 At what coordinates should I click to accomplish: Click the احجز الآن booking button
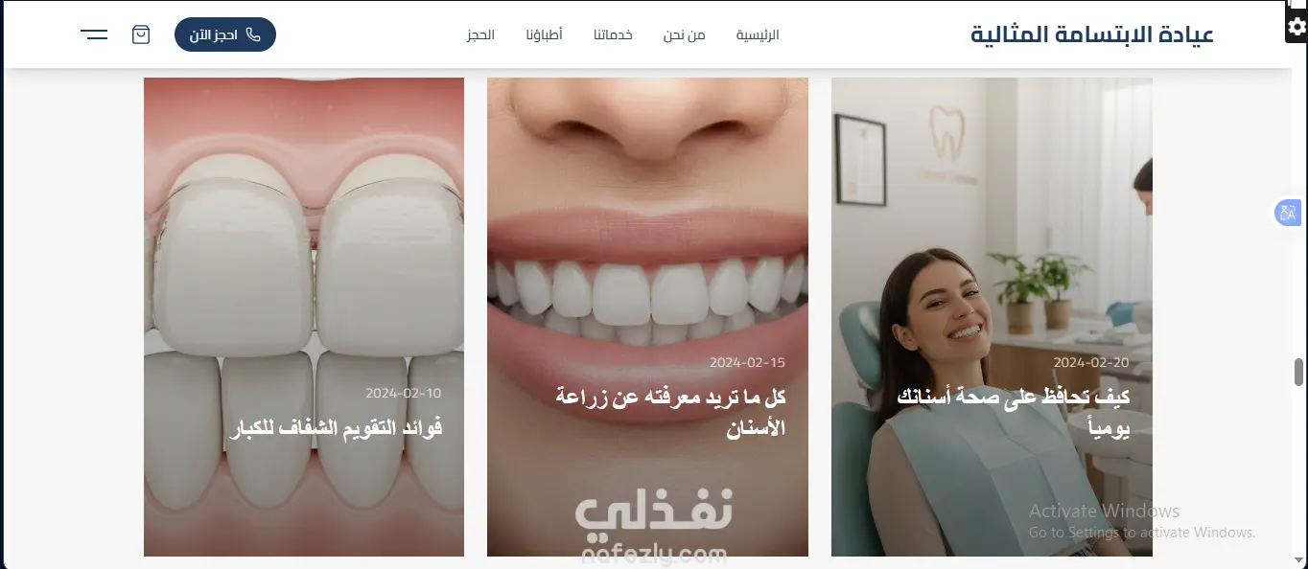225,34
